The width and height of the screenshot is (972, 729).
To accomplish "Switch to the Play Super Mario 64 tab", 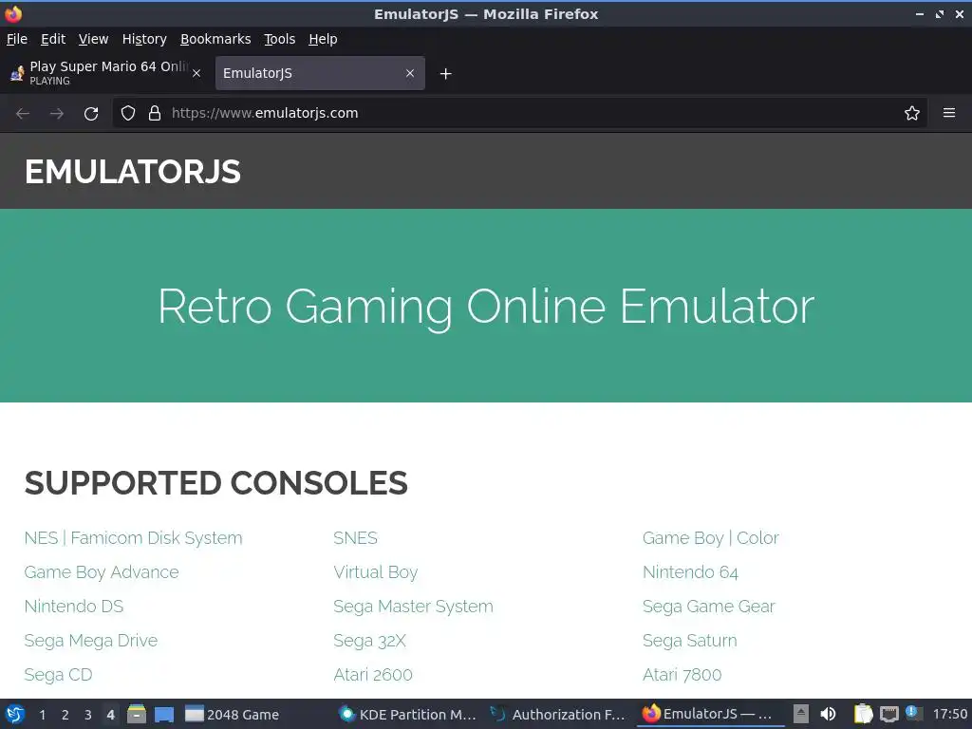I will [105, 73].
